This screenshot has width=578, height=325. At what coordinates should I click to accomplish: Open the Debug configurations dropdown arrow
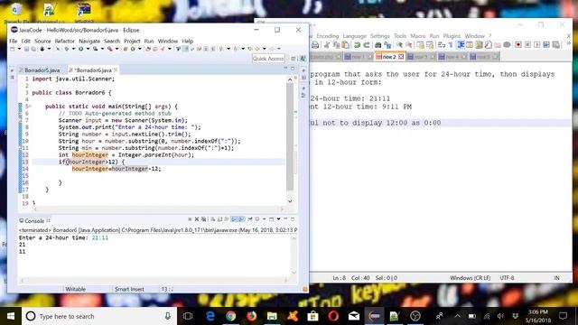click(x=73, y=49)
